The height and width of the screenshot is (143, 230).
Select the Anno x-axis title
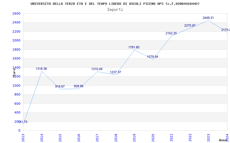[223, 140]
